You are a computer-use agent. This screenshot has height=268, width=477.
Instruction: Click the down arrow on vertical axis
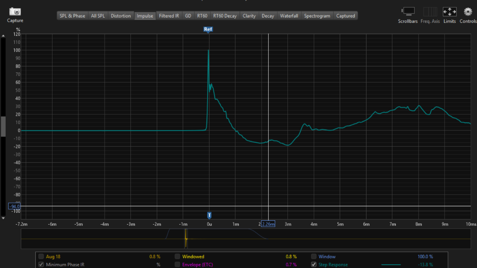(x=3, y=218)
